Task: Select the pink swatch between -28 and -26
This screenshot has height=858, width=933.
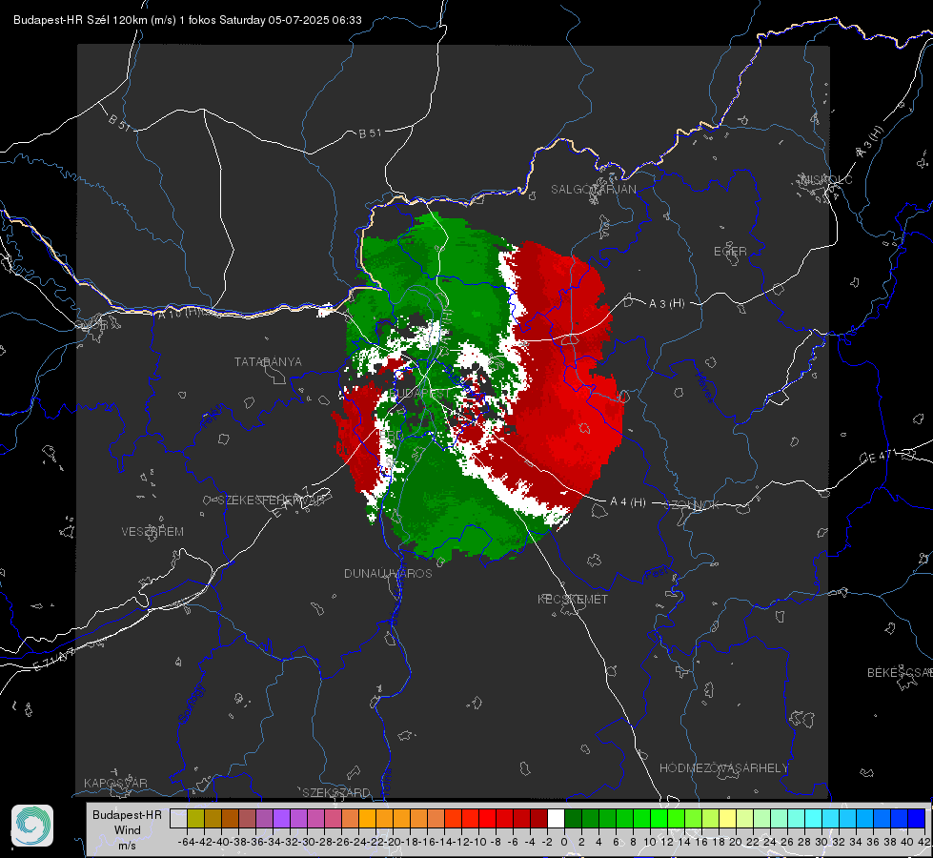Action: (x=333, y=819)
